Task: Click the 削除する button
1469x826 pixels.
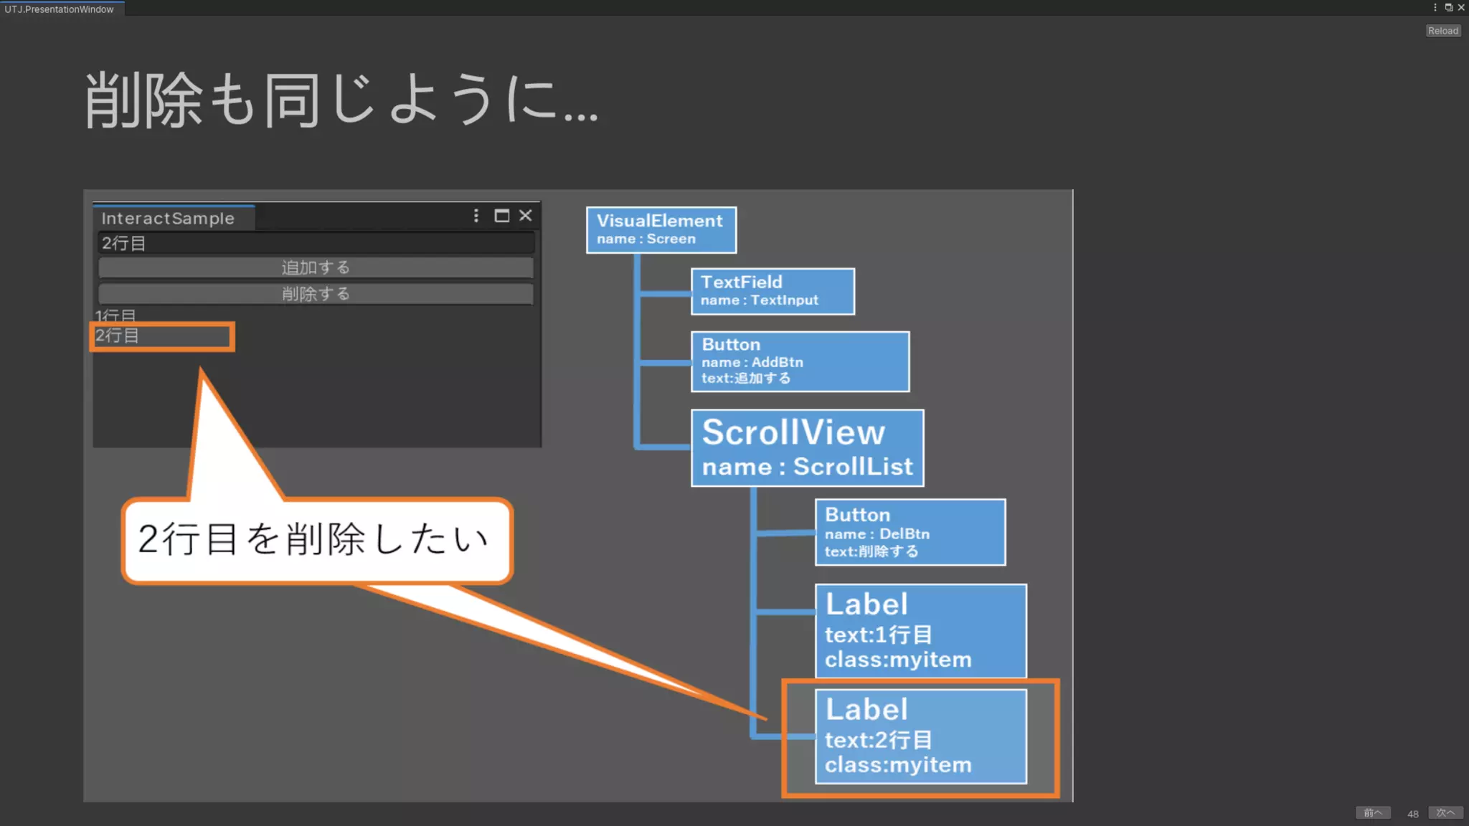Action: tap(316, 294)
